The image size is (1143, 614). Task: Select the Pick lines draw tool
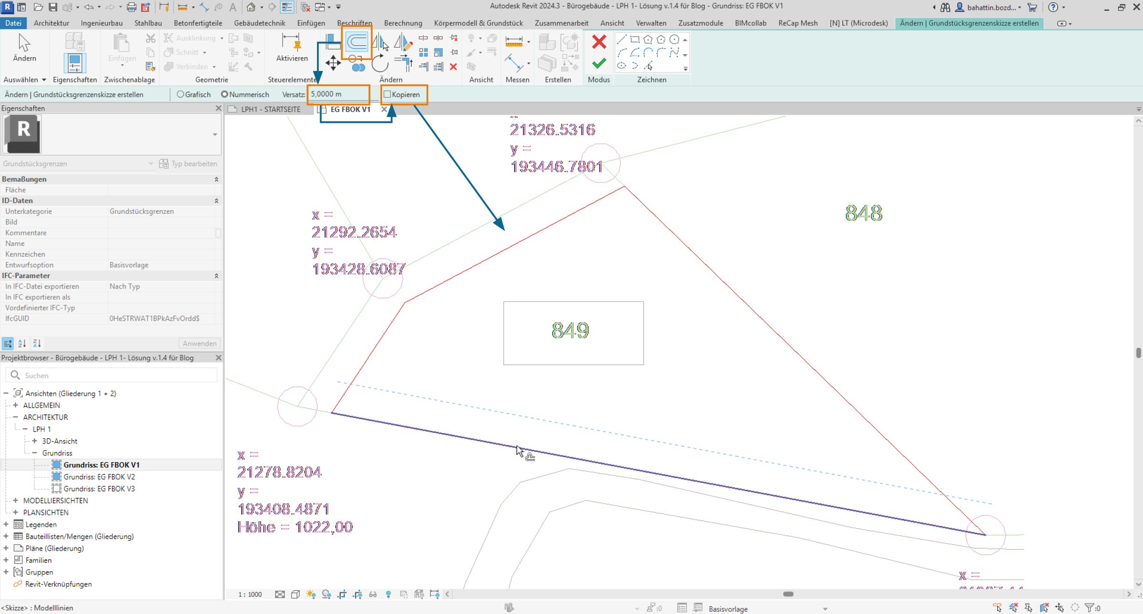tap(648, 66)
